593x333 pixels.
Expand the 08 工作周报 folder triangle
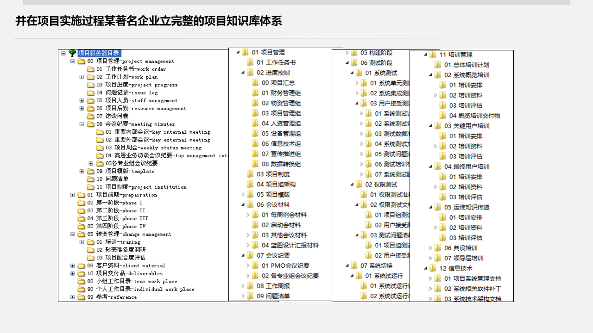[243, 286]
